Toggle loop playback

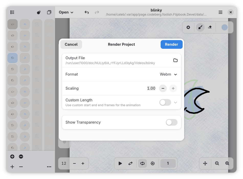point(142,163)
